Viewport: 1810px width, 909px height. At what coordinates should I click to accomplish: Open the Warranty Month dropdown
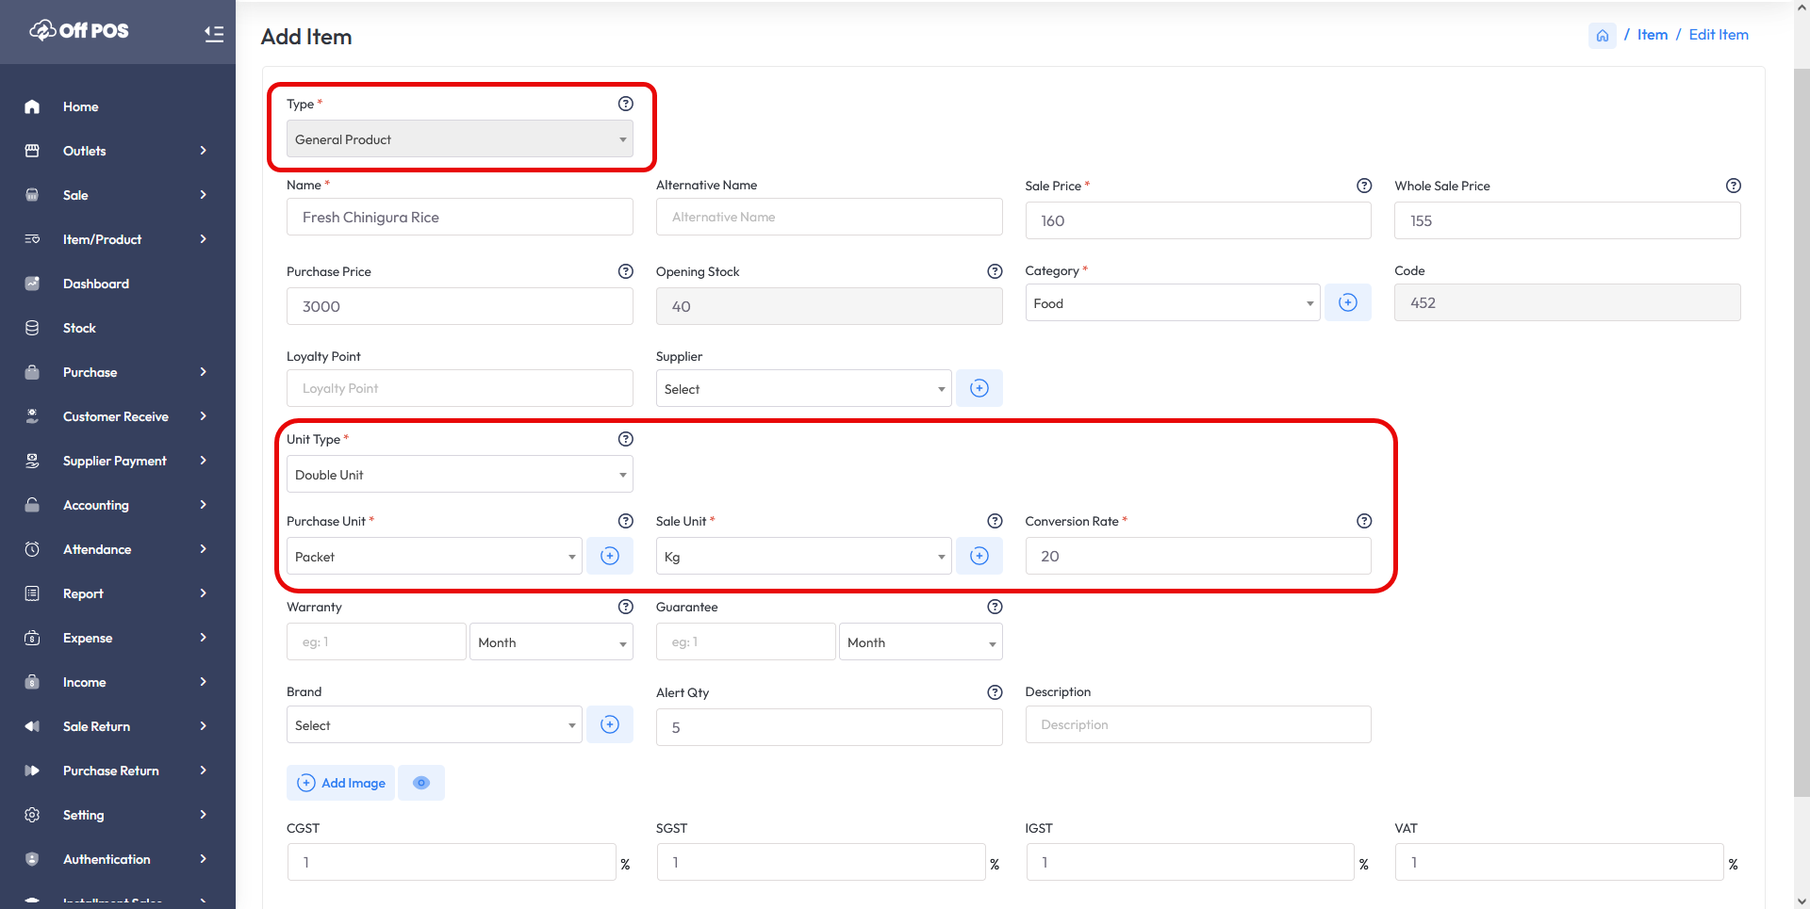[551, 642]
